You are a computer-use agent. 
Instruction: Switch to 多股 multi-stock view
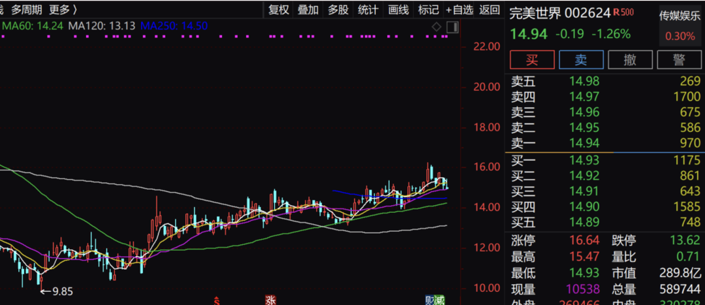click(x=338, y=9)
